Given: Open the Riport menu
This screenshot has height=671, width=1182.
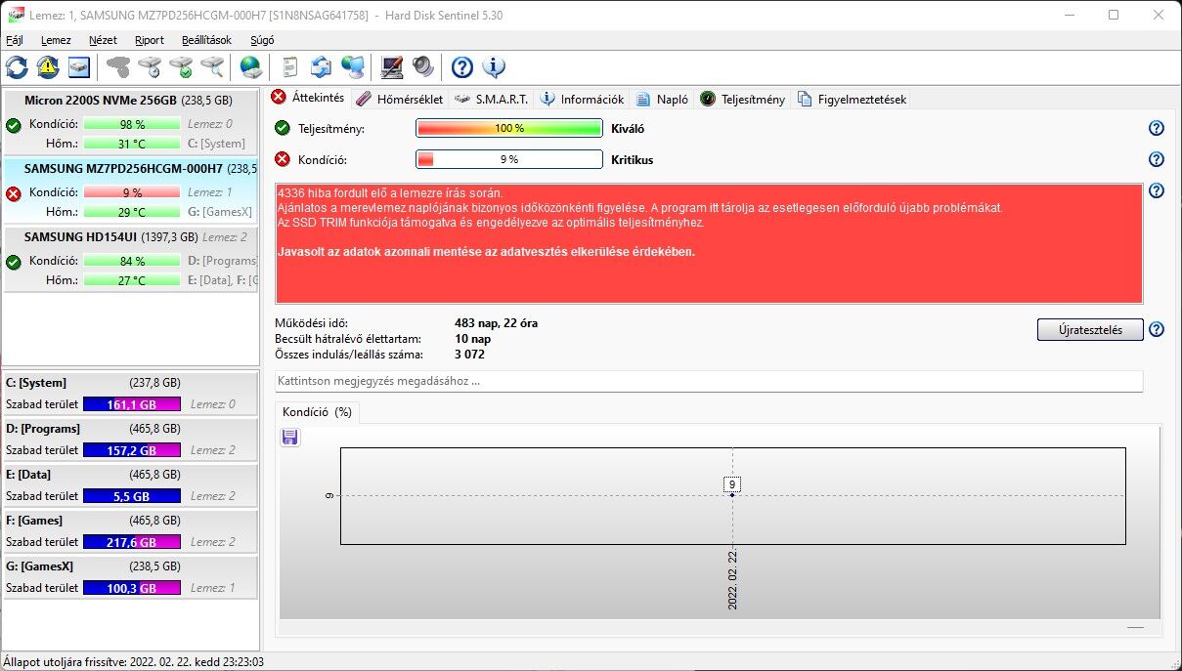Looking at the screenshot, I should [x=150, y=40].
